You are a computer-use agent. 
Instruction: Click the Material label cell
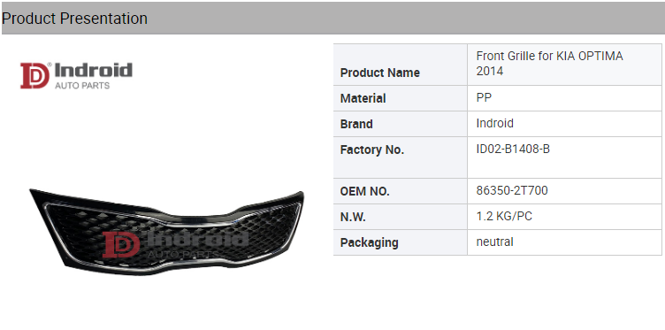coord(400,98)
